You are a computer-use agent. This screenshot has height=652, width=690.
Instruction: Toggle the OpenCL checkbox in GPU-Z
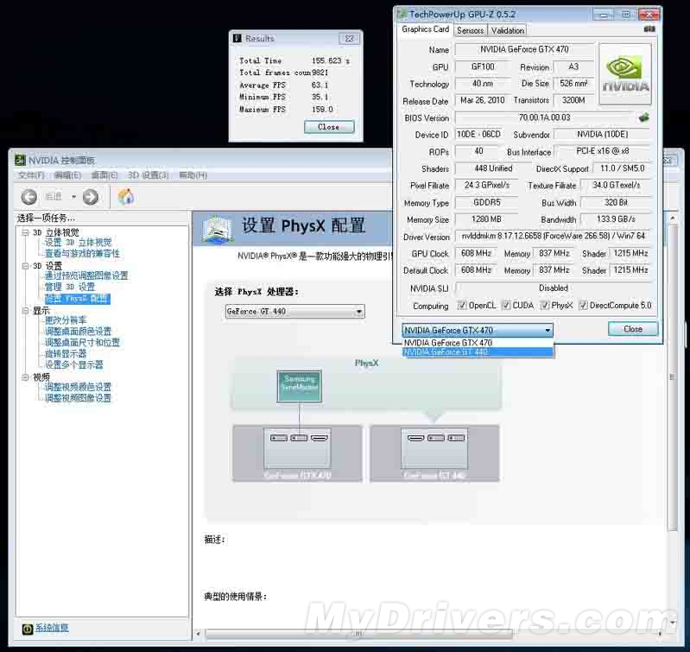pos(462,306)
